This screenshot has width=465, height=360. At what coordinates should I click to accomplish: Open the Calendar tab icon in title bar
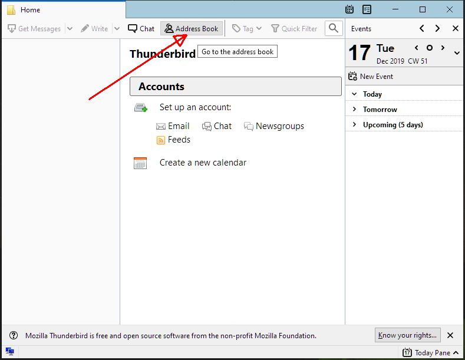coord(349,9)
